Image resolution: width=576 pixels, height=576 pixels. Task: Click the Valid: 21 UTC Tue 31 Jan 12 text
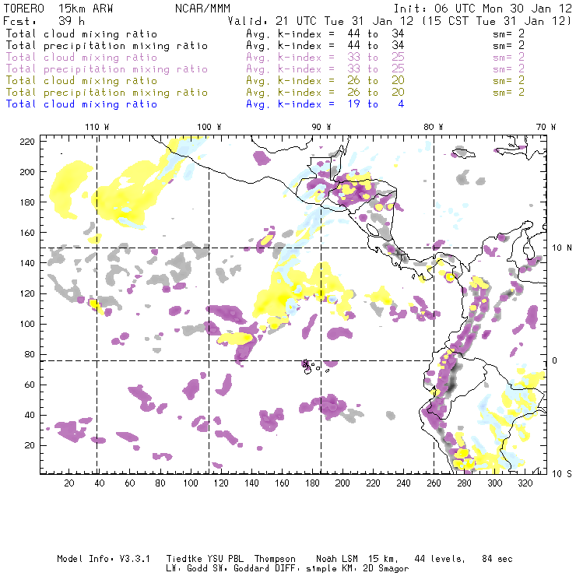pos(320,21)
